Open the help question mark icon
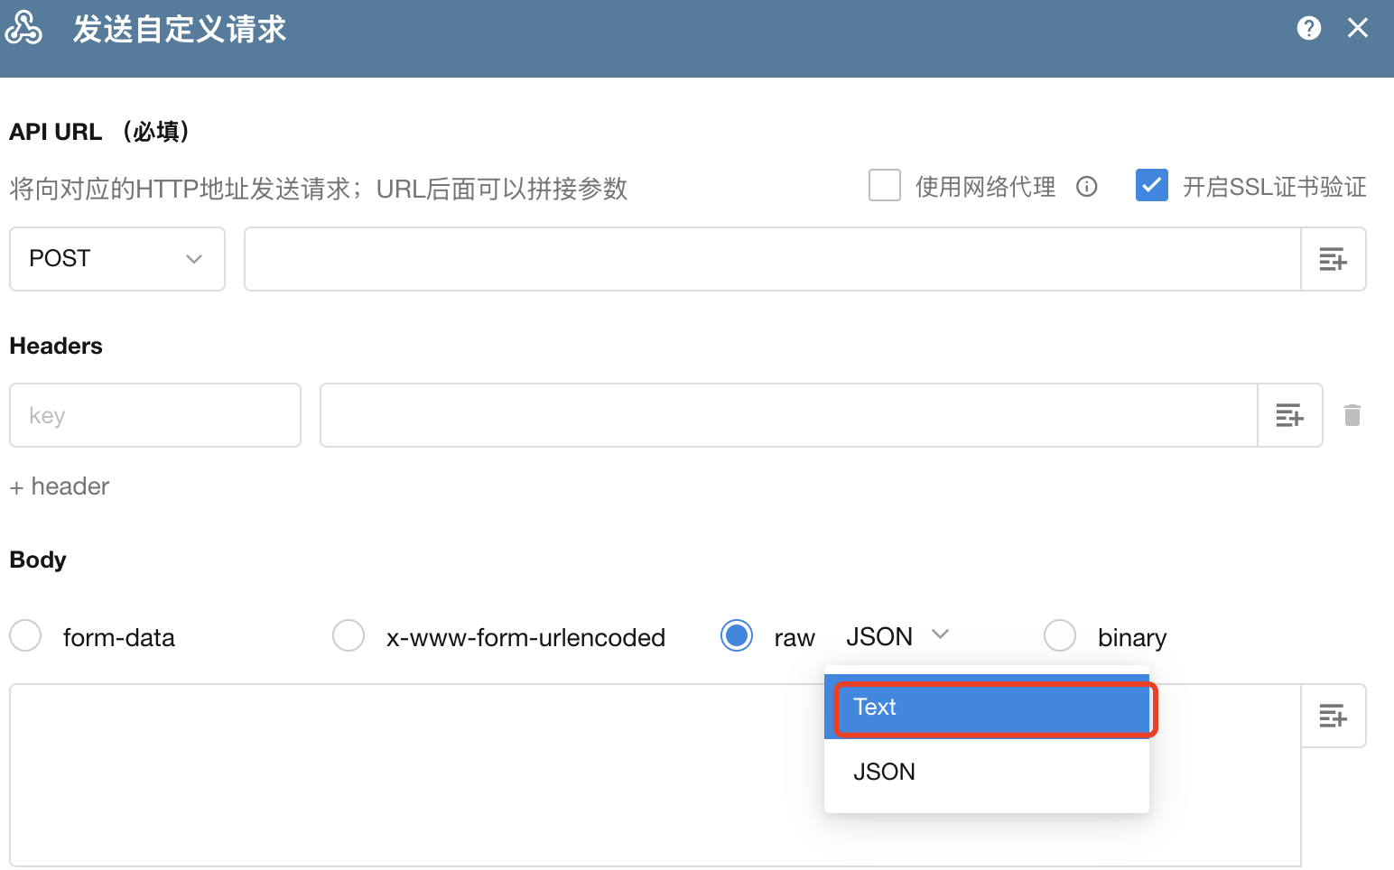 click(x=1308, y=28)
